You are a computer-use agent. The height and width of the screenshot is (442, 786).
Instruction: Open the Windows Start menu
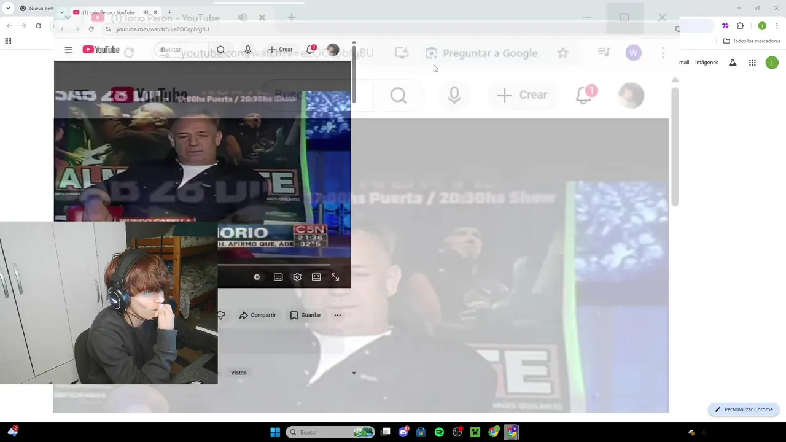[275, 432]
